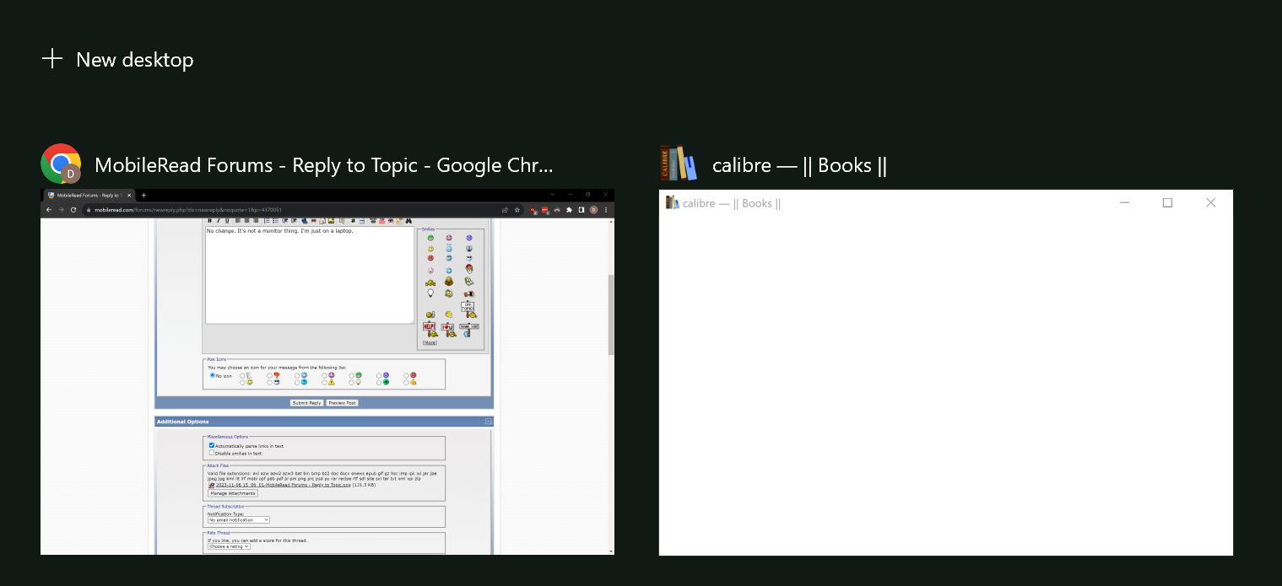Open a new tab with the plus in Chrome

[x=143, y=196]
